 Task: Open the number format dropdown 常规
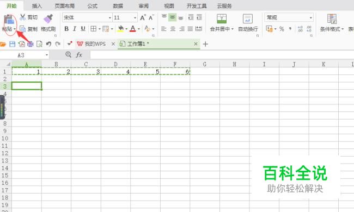289,17
